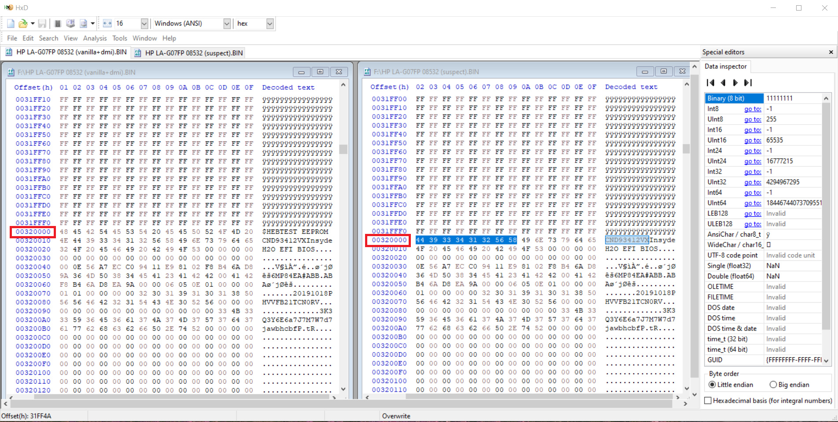Click Data inspector list scroll-down arrow
The width and height of the screenshot is (838, 422).
826,360
